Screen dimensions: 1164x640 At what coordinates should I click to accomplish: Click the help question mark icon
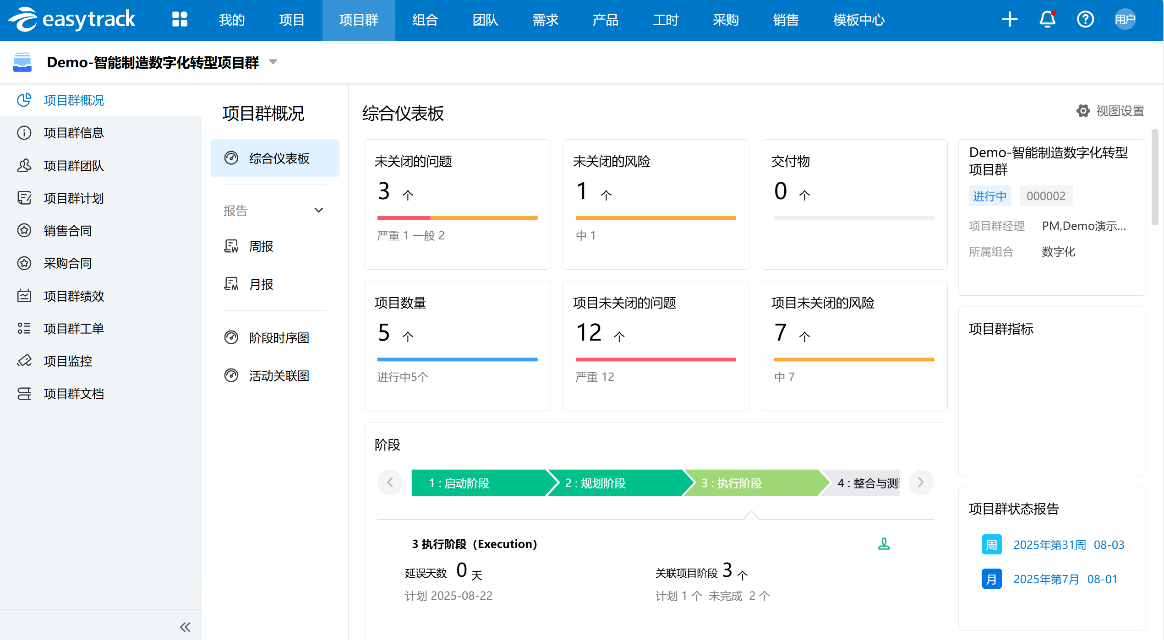(x=1085, y=20)
